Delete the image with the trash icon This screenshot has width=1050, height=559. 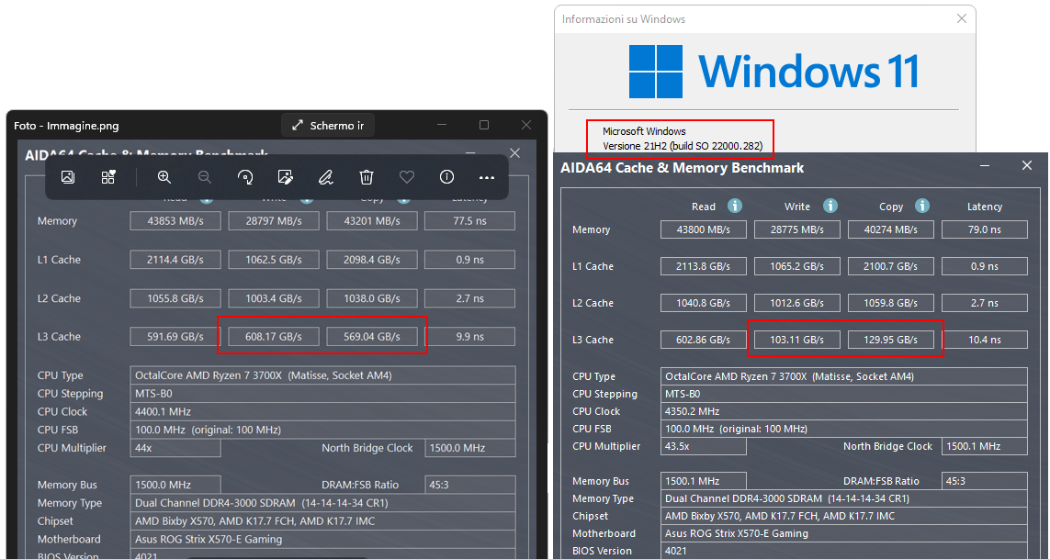(367, 177)
